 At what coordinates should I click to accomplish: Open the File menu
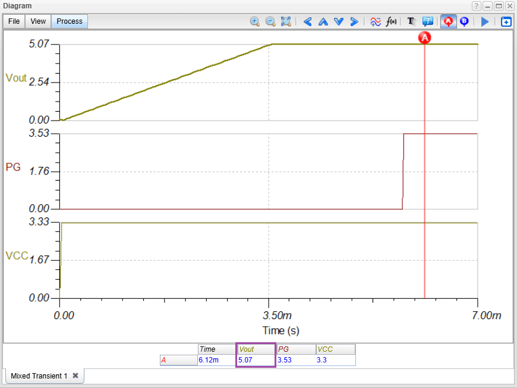14,21
